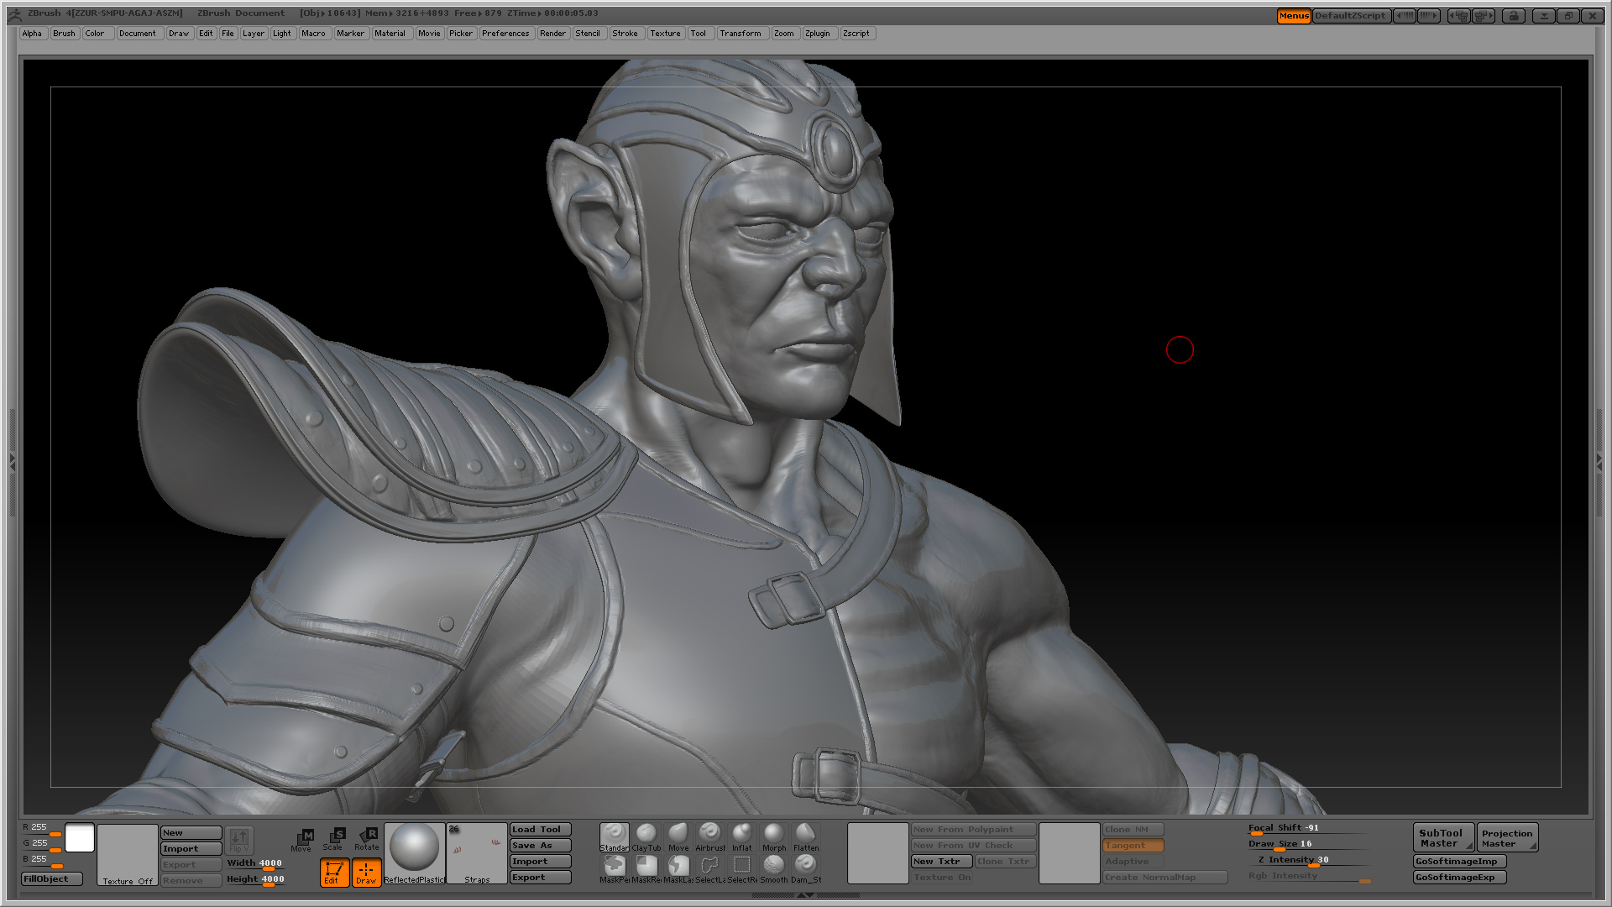Select the SelectLasso brush
This screenshot has height=907, width=1612.
pyautogui.click(x=709, y=869)
